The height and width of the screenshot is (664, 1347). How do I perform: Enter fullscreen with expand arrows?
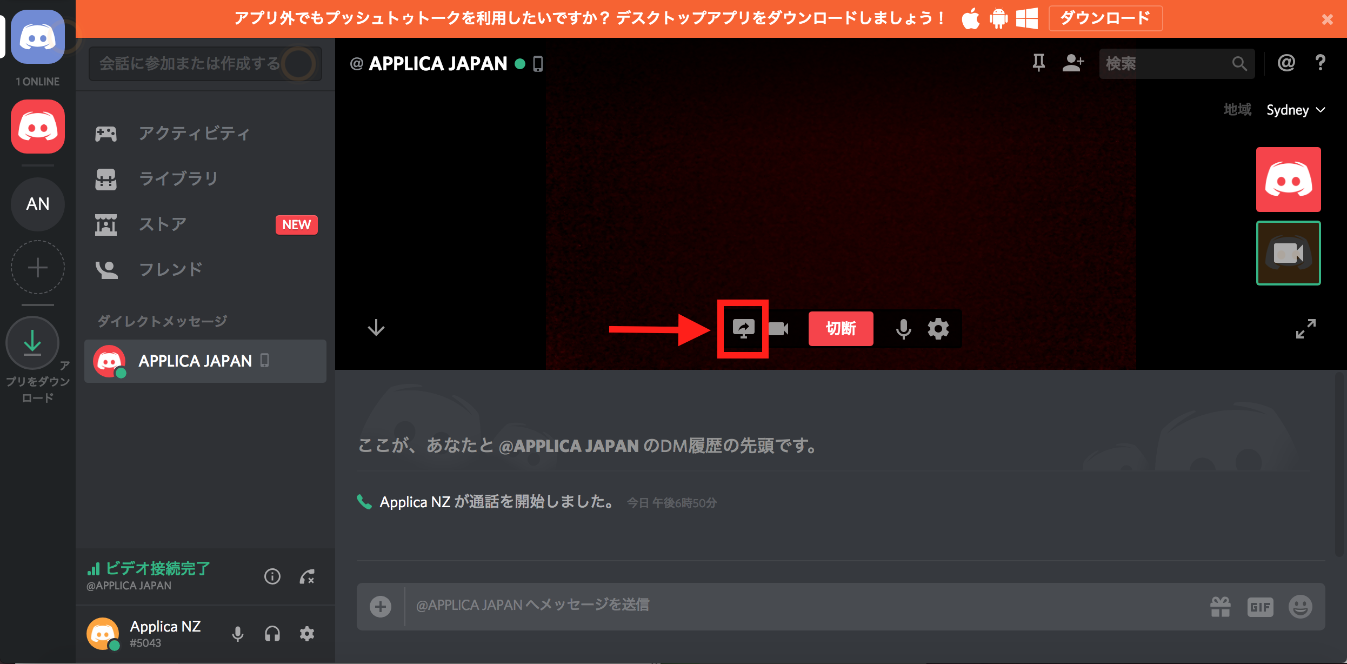tap(1306, 329)
